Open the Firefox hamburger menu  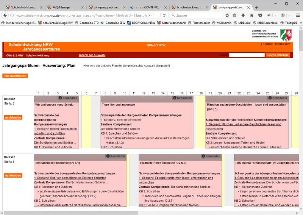click(x=298, y=15)
